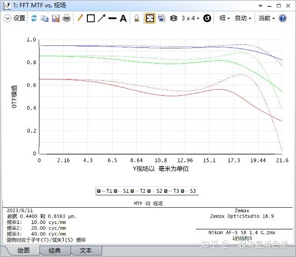Click the Y视场以 毫米为单位 axis label

pos(161,169)
